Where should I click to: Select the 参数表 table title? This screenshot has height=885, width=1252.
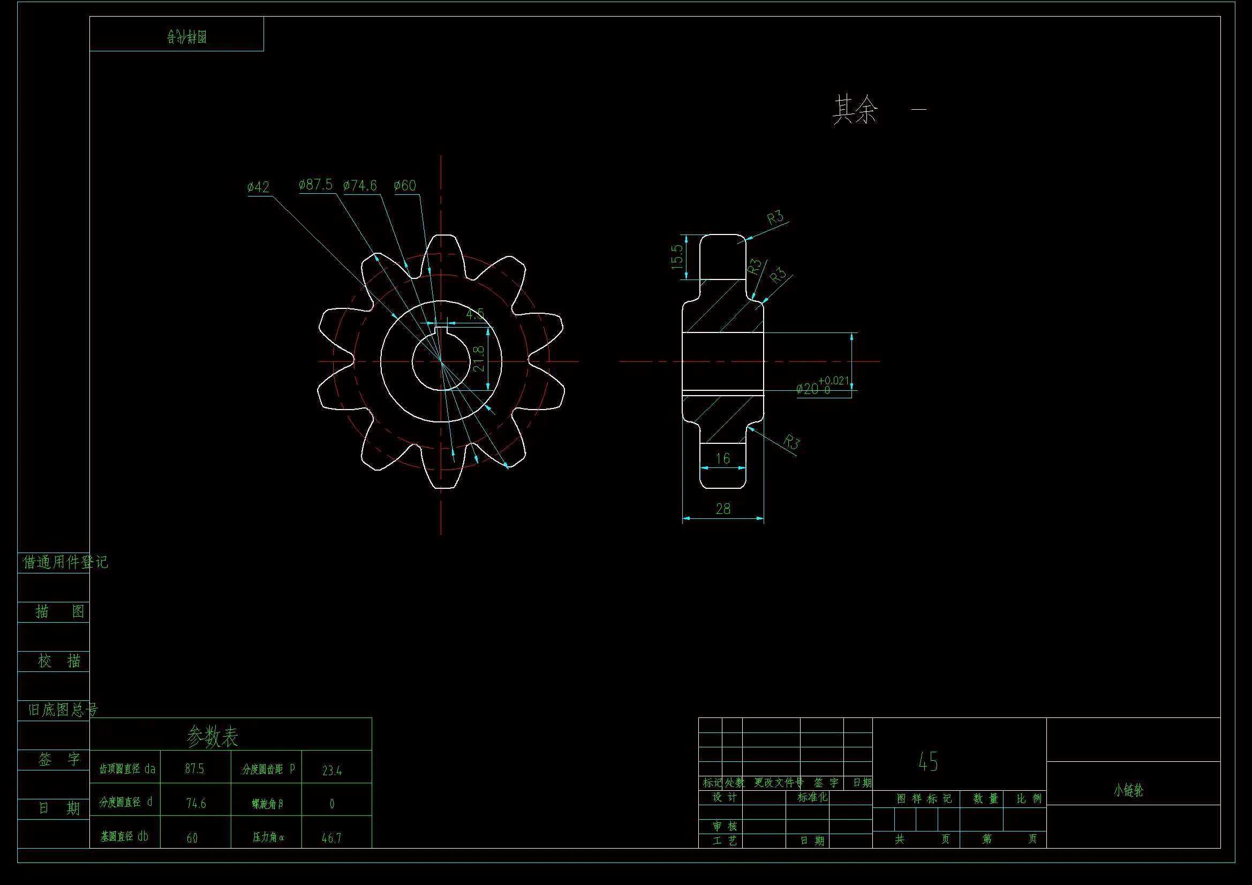212,737
